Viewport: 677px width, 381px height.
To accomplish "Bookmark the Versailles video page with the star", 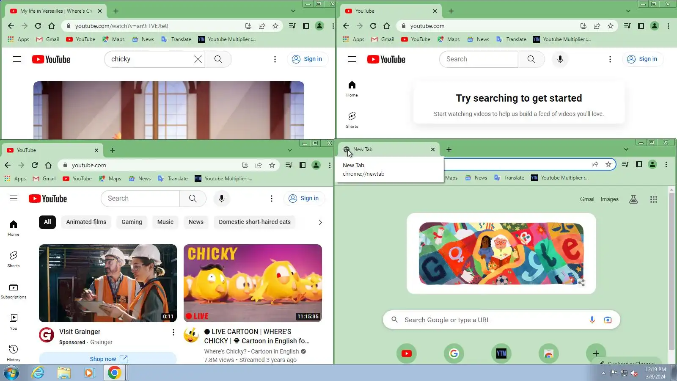I will tap(275, 26).
